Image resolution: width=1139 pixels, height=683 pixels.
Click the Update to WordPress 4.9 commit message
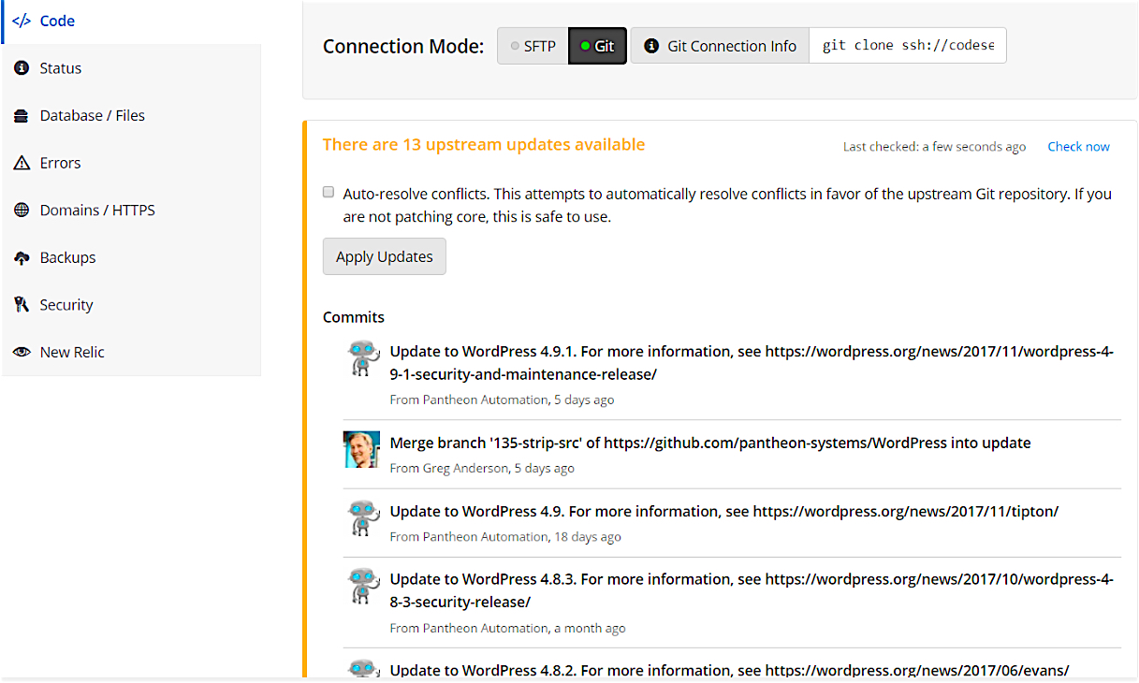pyautogui.click(x=724, y=512)
